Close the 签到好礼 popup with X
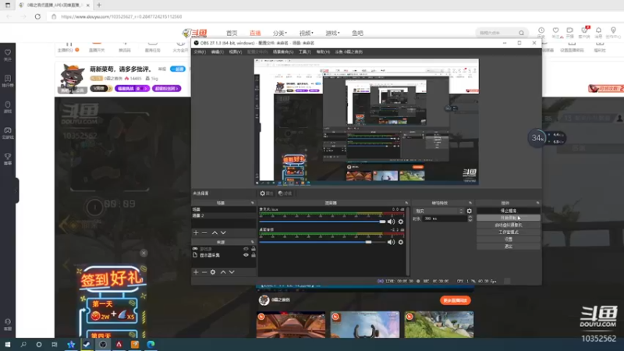This screenshot has width=624, height=351. coord(144,253)
